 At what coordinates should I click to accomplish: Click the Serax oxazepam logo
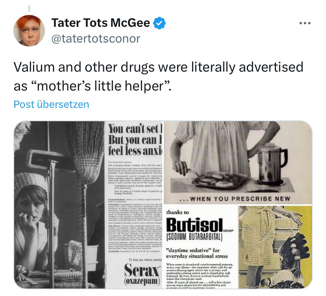[x=143, y=274]
